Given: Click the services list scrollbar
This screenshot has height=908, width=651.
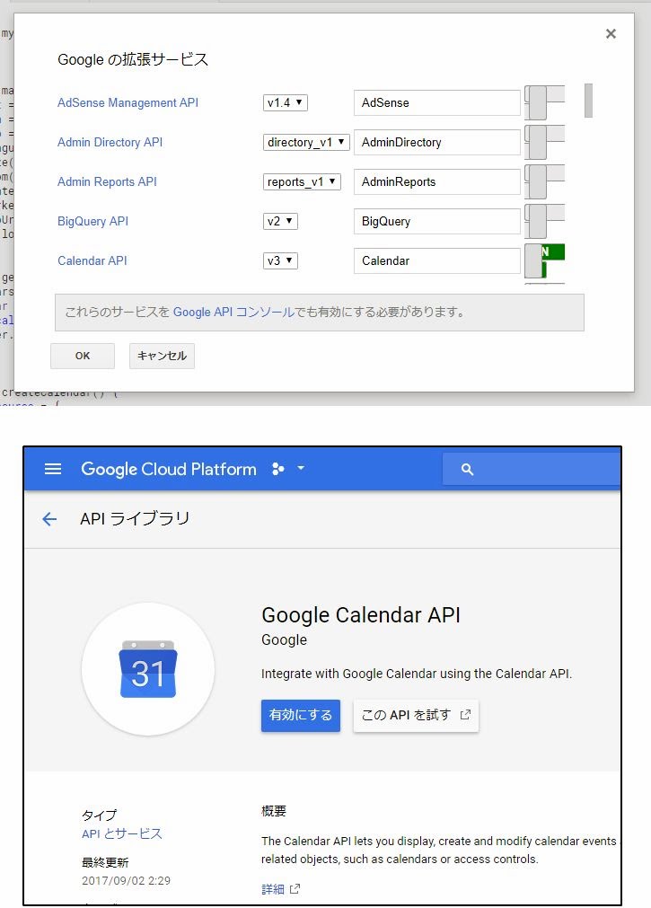Looking at the screenshot, I should pyautogui.click(x=588, y=101).
